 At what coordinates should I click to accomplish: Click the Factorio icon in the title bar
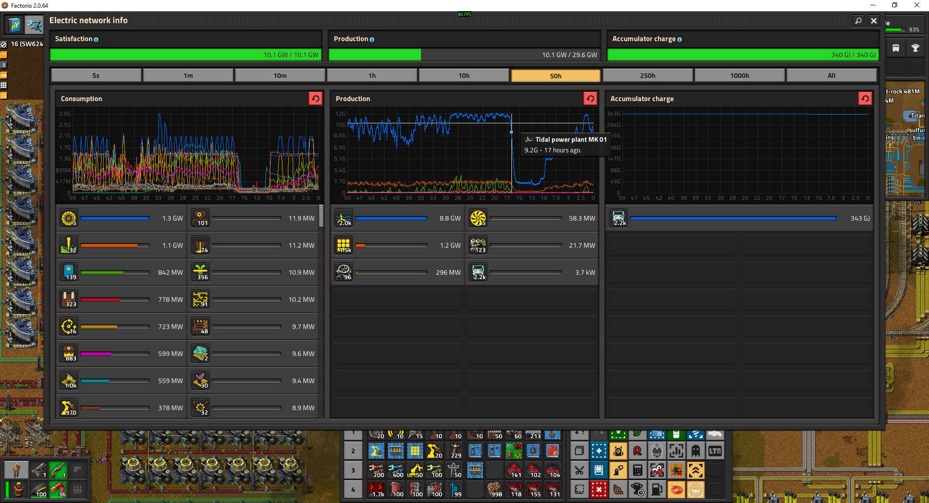pos(5,5)
